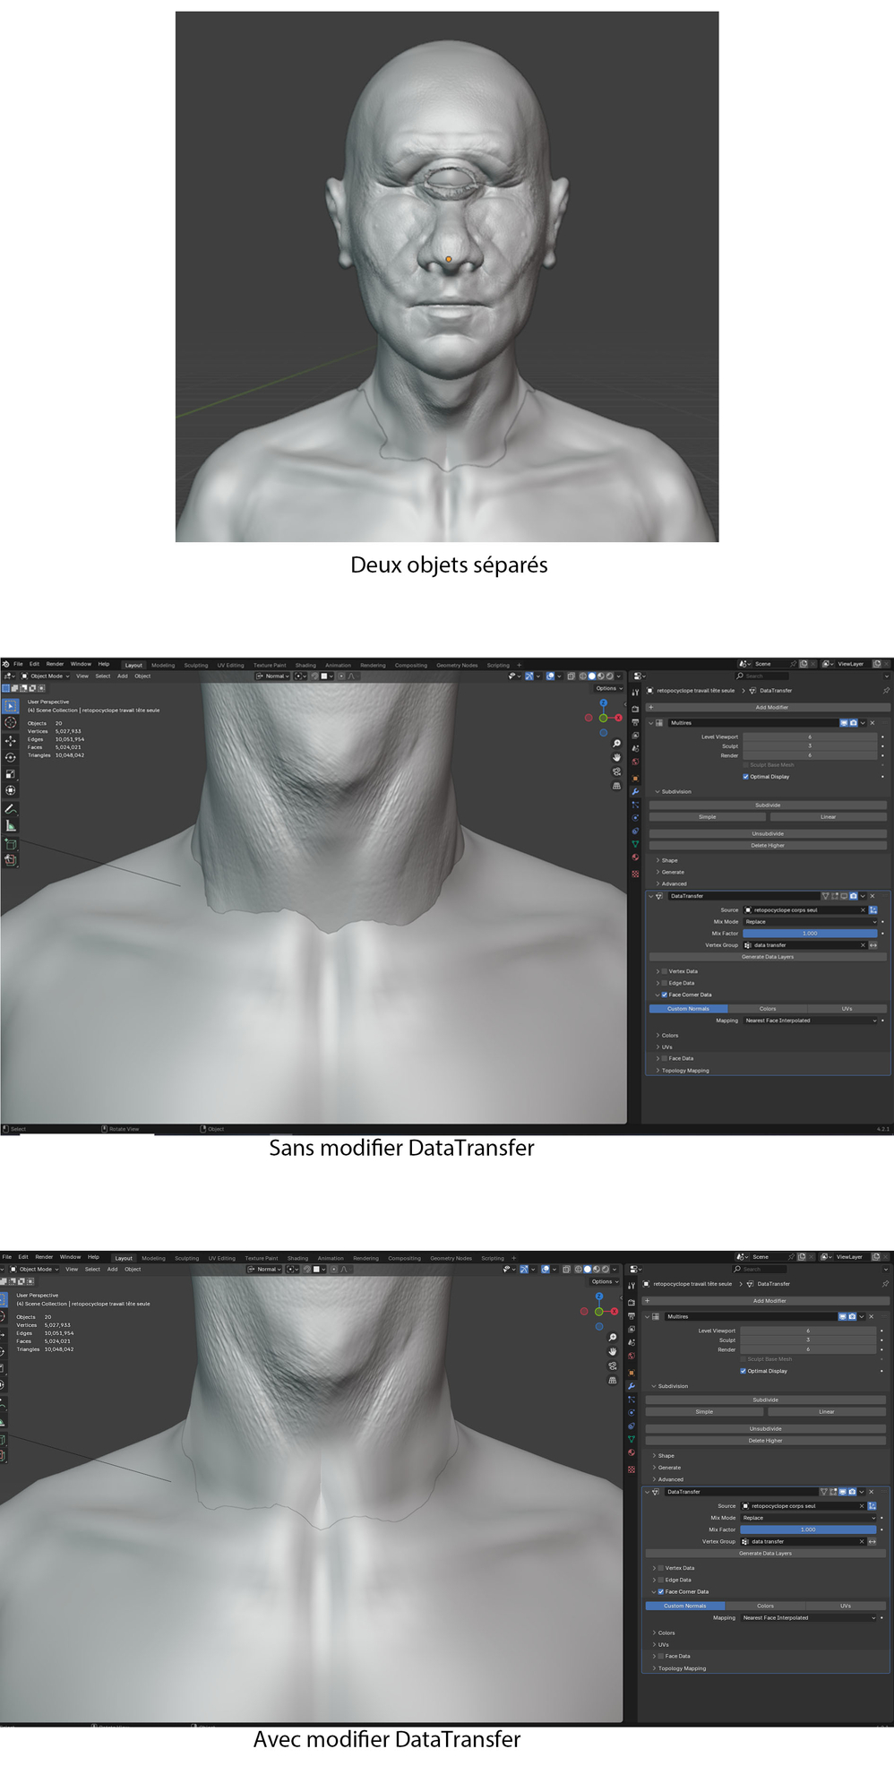This screenshot has width=894, height=1792.
Task: Select Rotate tool in 'Sans modifier' screenshot
Action: [11, 758]
